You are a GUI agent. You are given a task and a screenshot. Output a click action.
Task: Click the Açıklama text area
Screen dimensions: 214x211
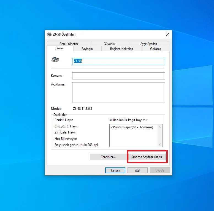119,92
